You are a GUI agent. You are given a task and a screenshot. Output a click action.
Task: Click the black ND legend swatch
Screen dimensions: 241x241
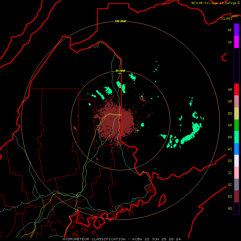click(236, 208)
